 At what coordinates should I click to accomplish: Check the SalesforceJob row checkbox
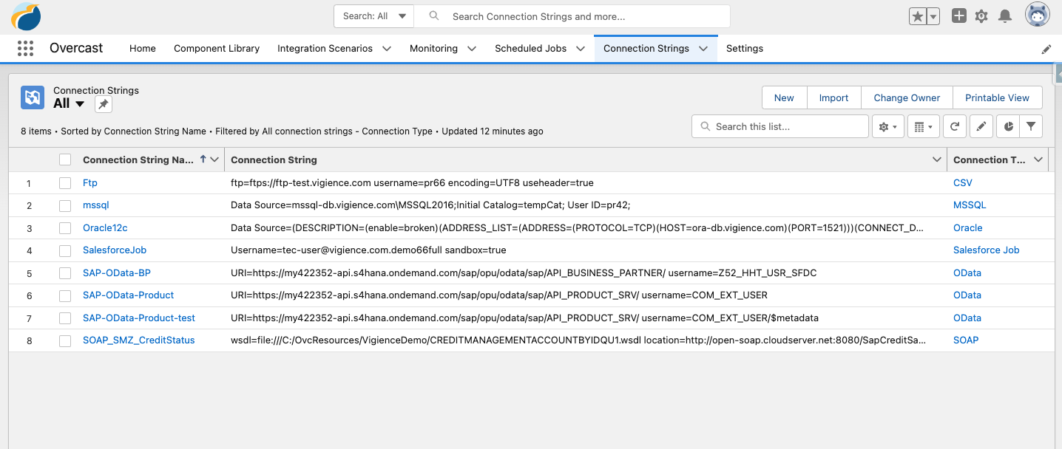(x=65, y=250)
